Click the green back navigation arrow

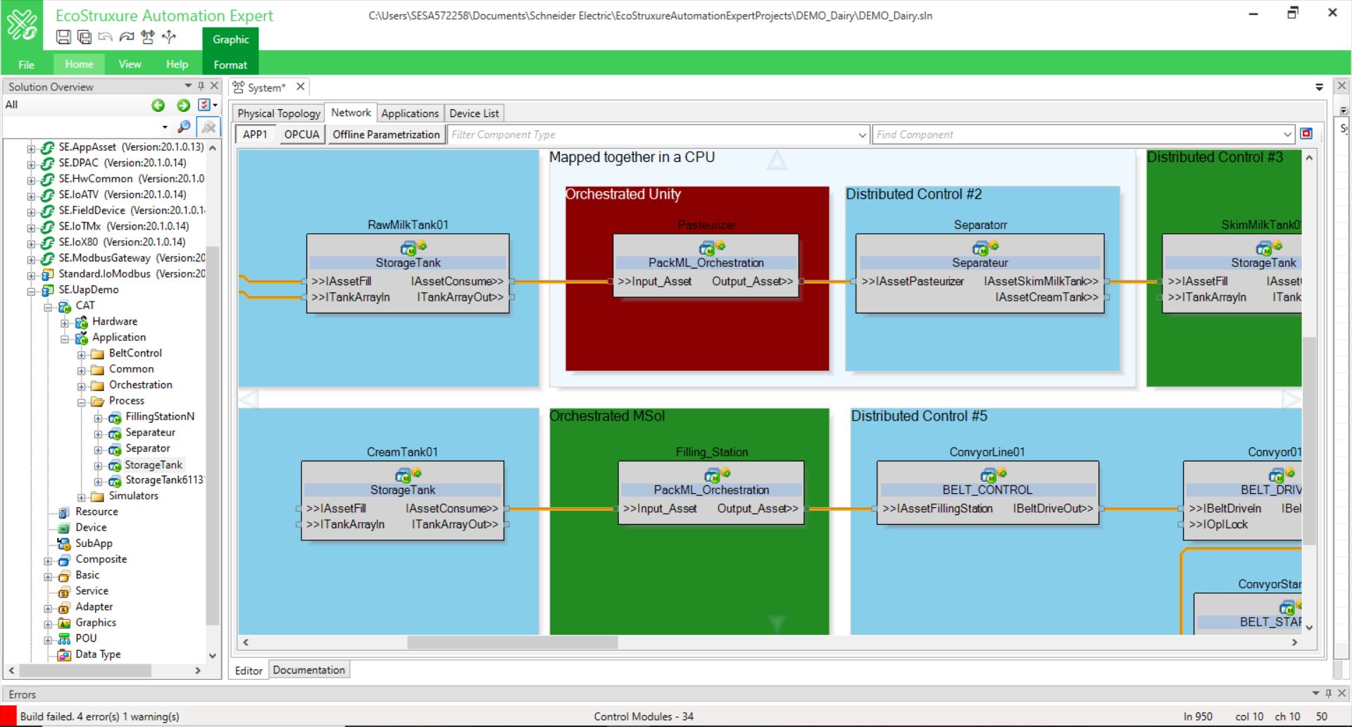click(x=158, y=105)
